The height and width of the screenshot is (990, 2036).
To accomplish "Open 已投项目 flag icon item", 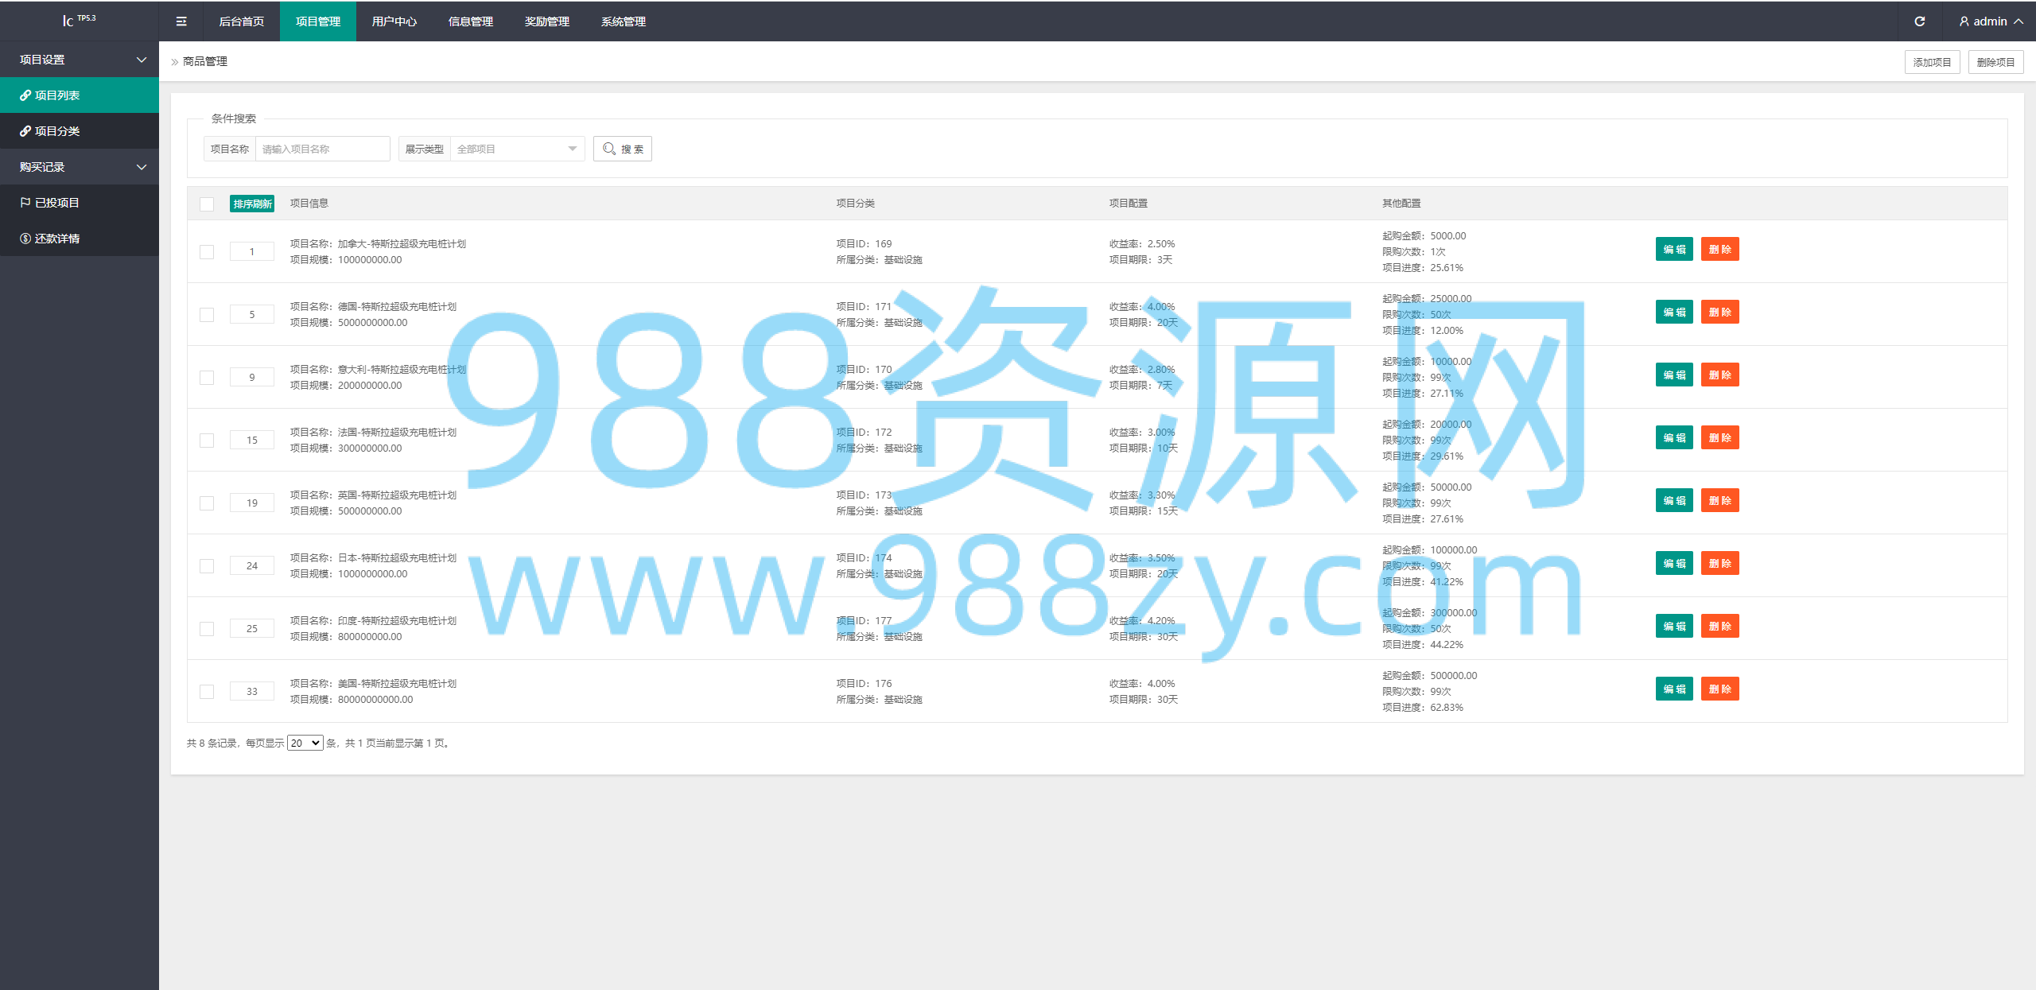I will [25, 203].
